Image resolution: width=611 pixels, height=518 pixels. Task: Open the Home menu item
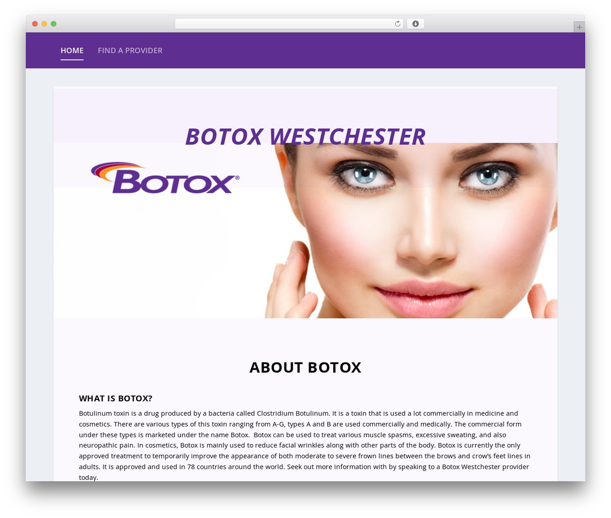pyautogui.click(x=72, y=50)
